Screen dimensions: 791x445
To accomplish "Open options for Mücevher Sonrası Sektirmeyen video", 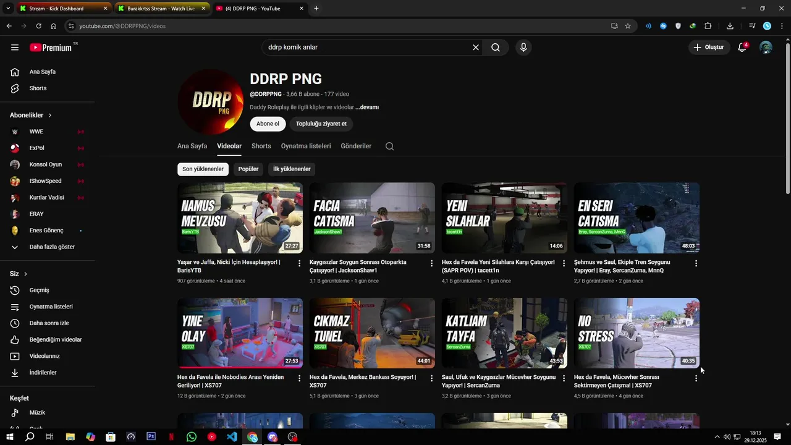I will click(x=696, y=378).
